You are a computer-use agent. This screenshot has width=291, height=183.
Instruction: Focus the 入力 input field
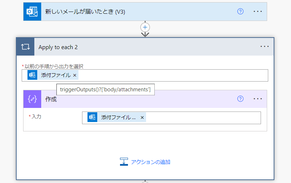tap(171, 118)
